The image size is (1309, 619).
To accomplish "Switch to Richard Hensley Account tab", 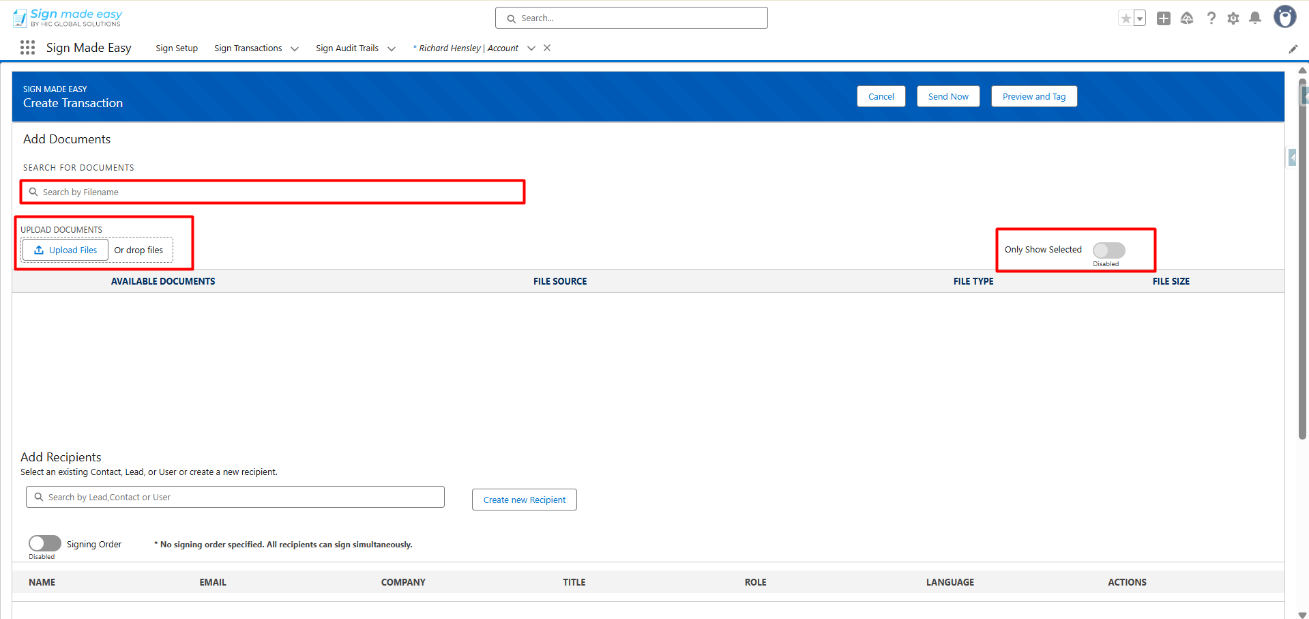I will [468, 48].
